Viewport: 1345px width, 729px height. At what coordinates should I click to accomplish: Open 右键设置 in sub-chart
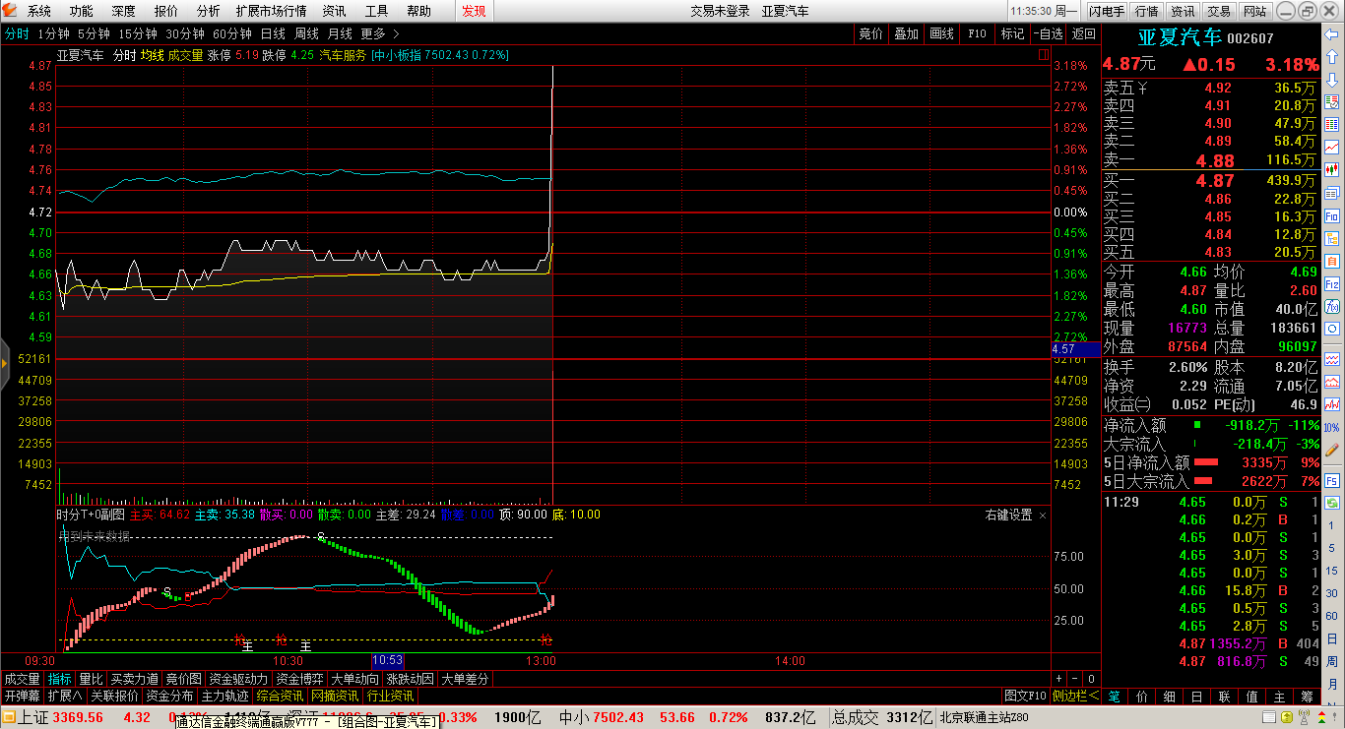tap(1009, 515)
